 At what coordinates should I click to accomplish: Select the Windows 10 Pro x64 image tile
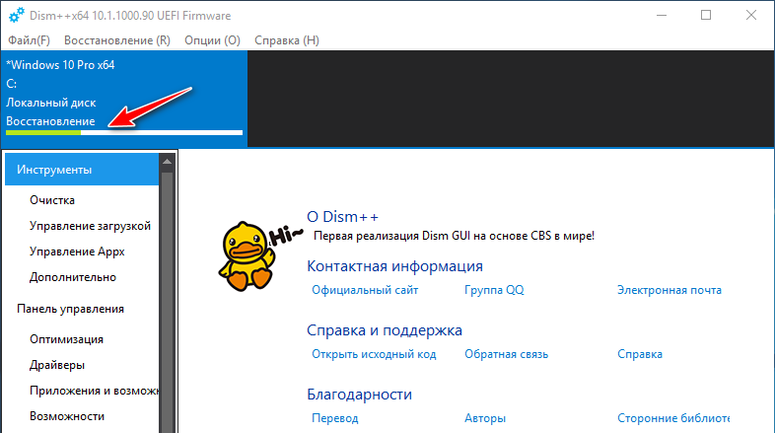pyautogui.click(x=124, y=99)
